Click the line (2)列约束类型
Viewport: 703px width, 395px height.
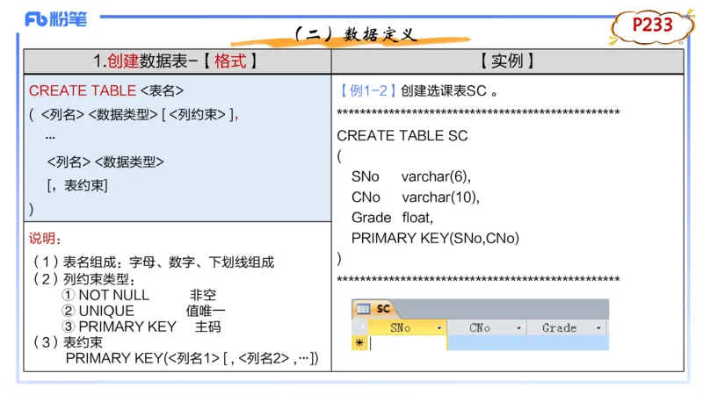[83, 279]
